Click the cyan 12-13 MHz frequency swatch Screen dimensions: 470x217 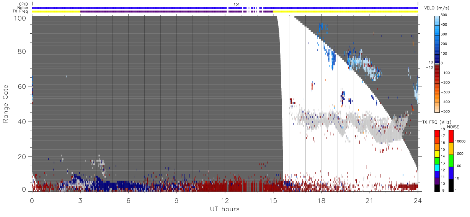(x=437, y=167)
